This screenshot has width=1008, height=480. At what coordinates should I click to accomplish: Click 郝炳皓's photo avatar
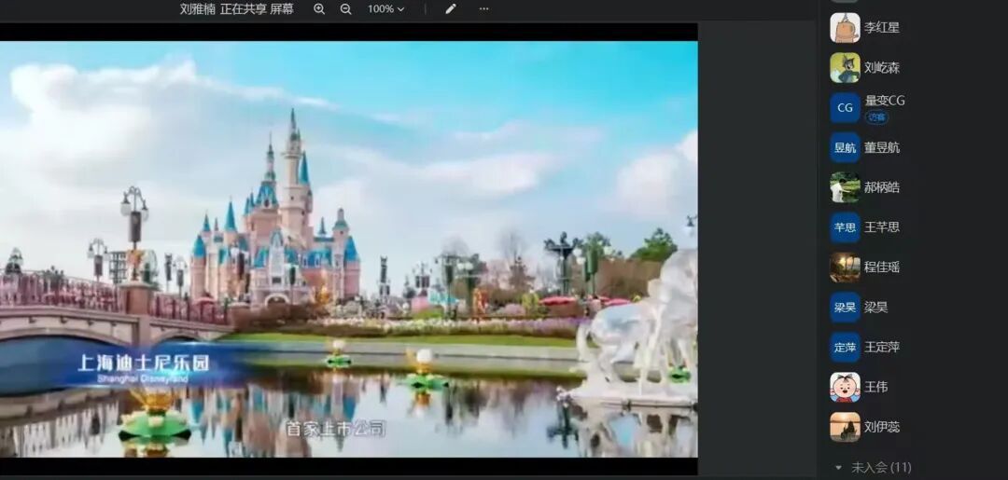(845, 187)
